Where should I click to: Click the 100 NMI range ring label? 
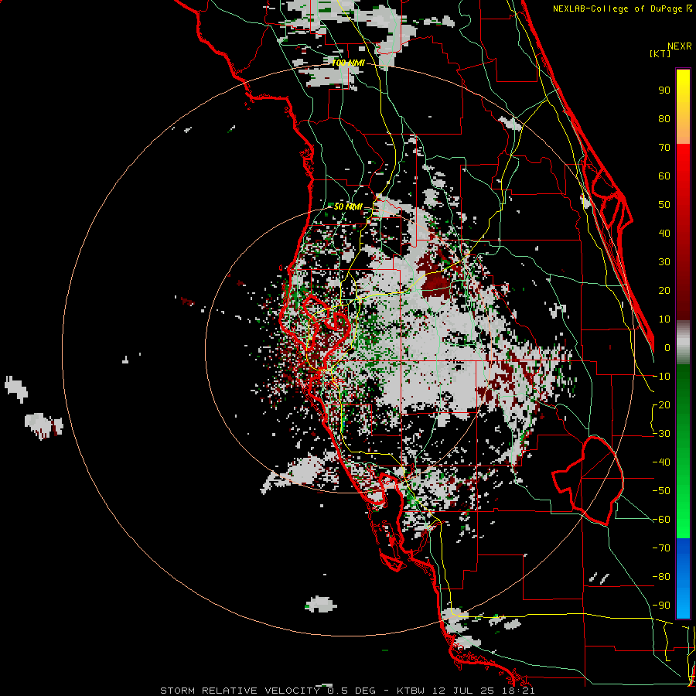pos(348,63)
